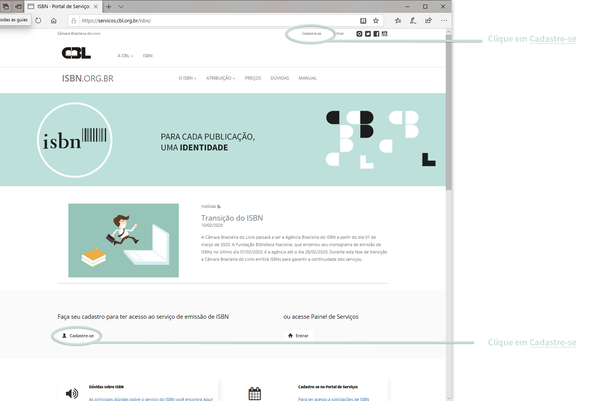Viewport: 601px width, 401px height.
Task: Open the Para ter acesso a solicitações link
Action: coord(334,399)
